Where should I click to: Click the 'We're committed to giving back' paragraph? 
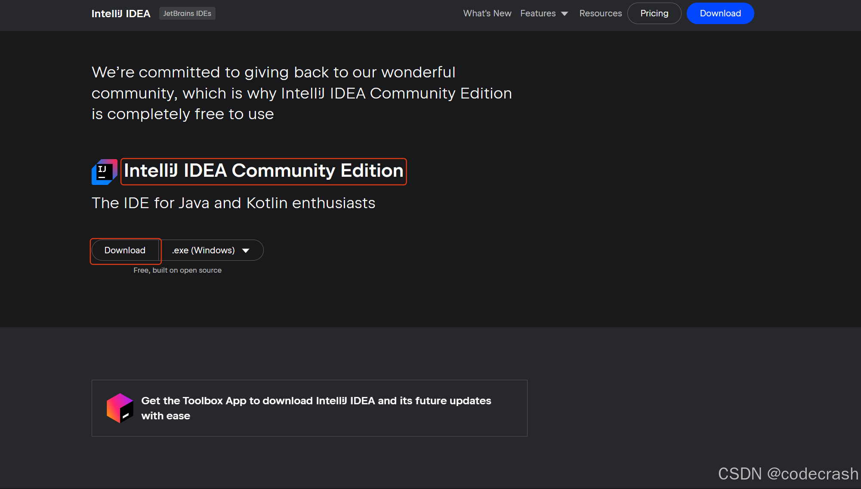pos(302,93)
